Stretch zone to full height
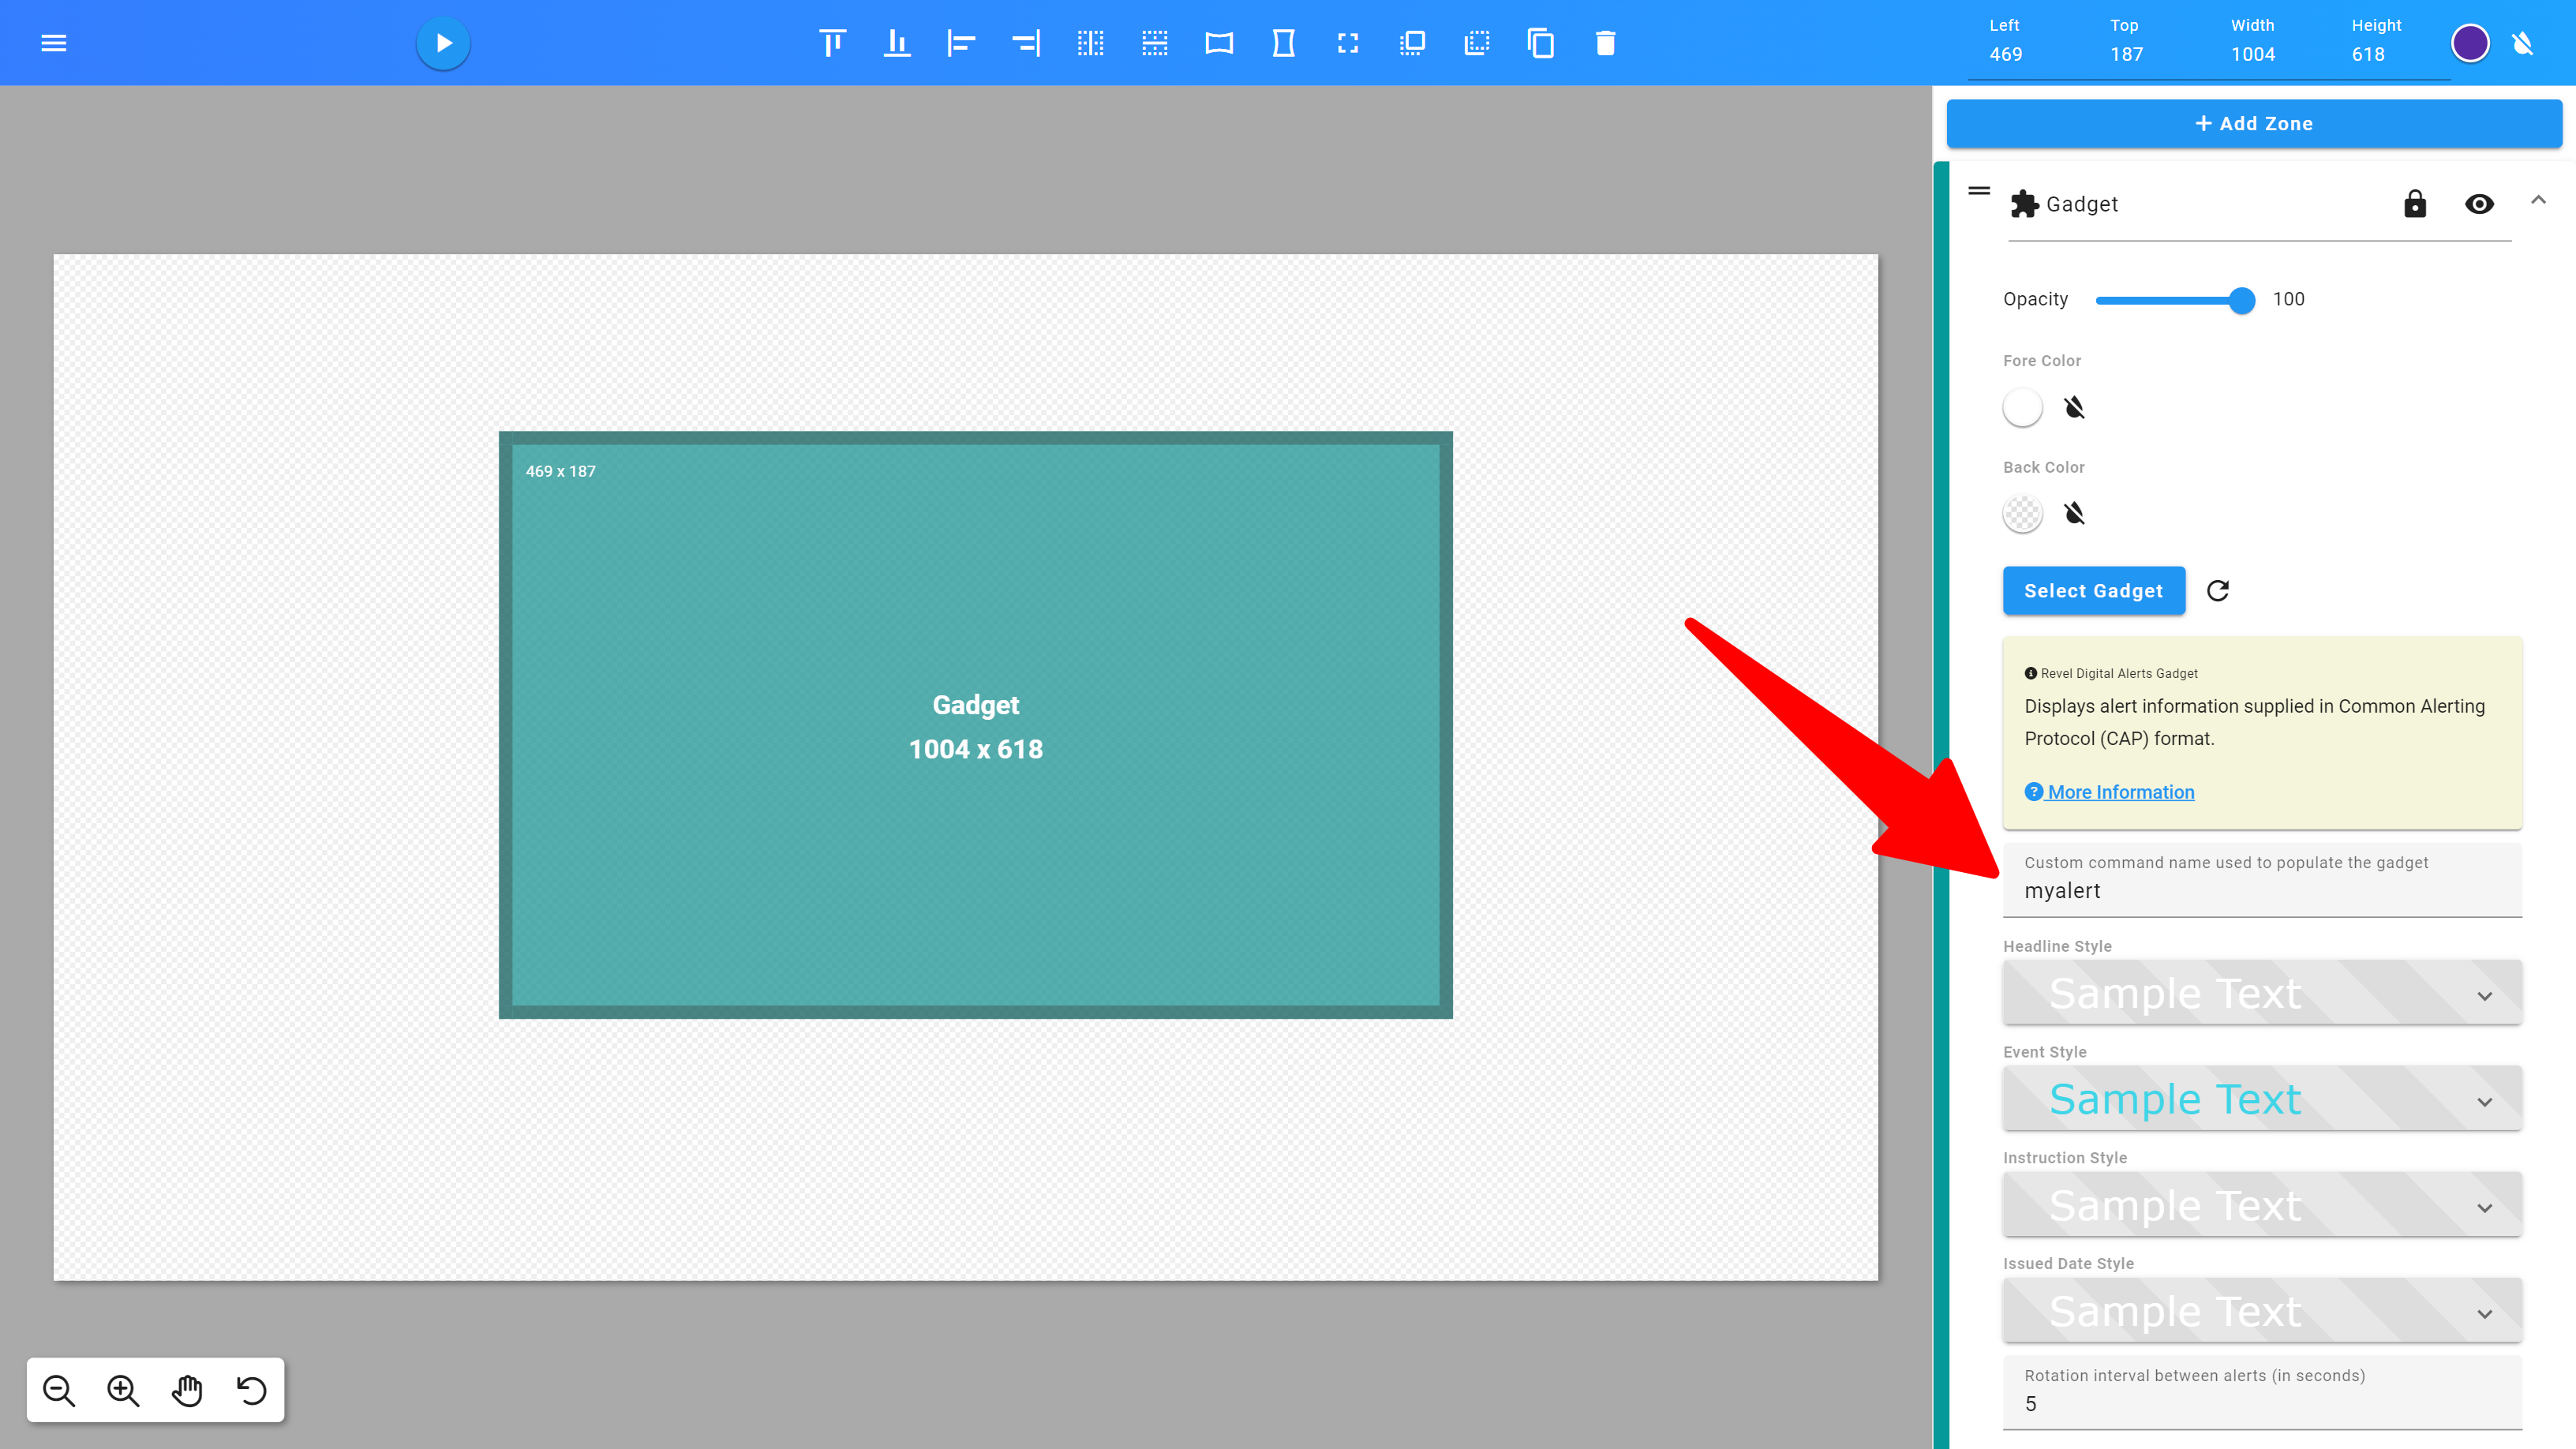 [x=1283, y=43]
